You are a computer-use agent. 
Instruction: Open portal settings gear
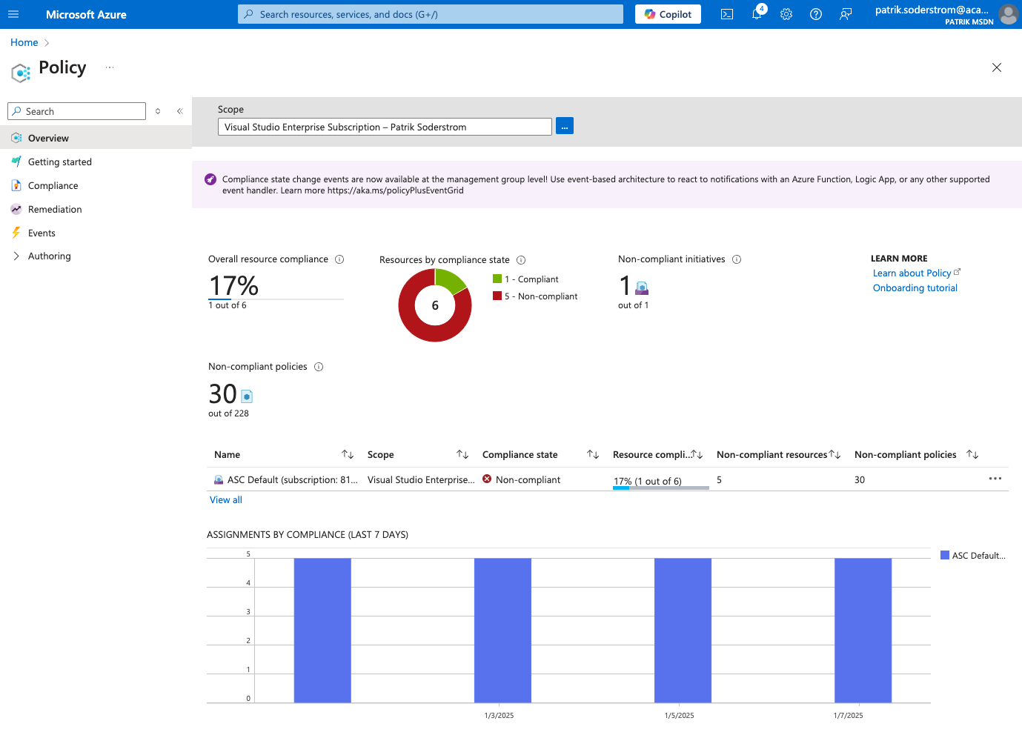click(786, 14)
